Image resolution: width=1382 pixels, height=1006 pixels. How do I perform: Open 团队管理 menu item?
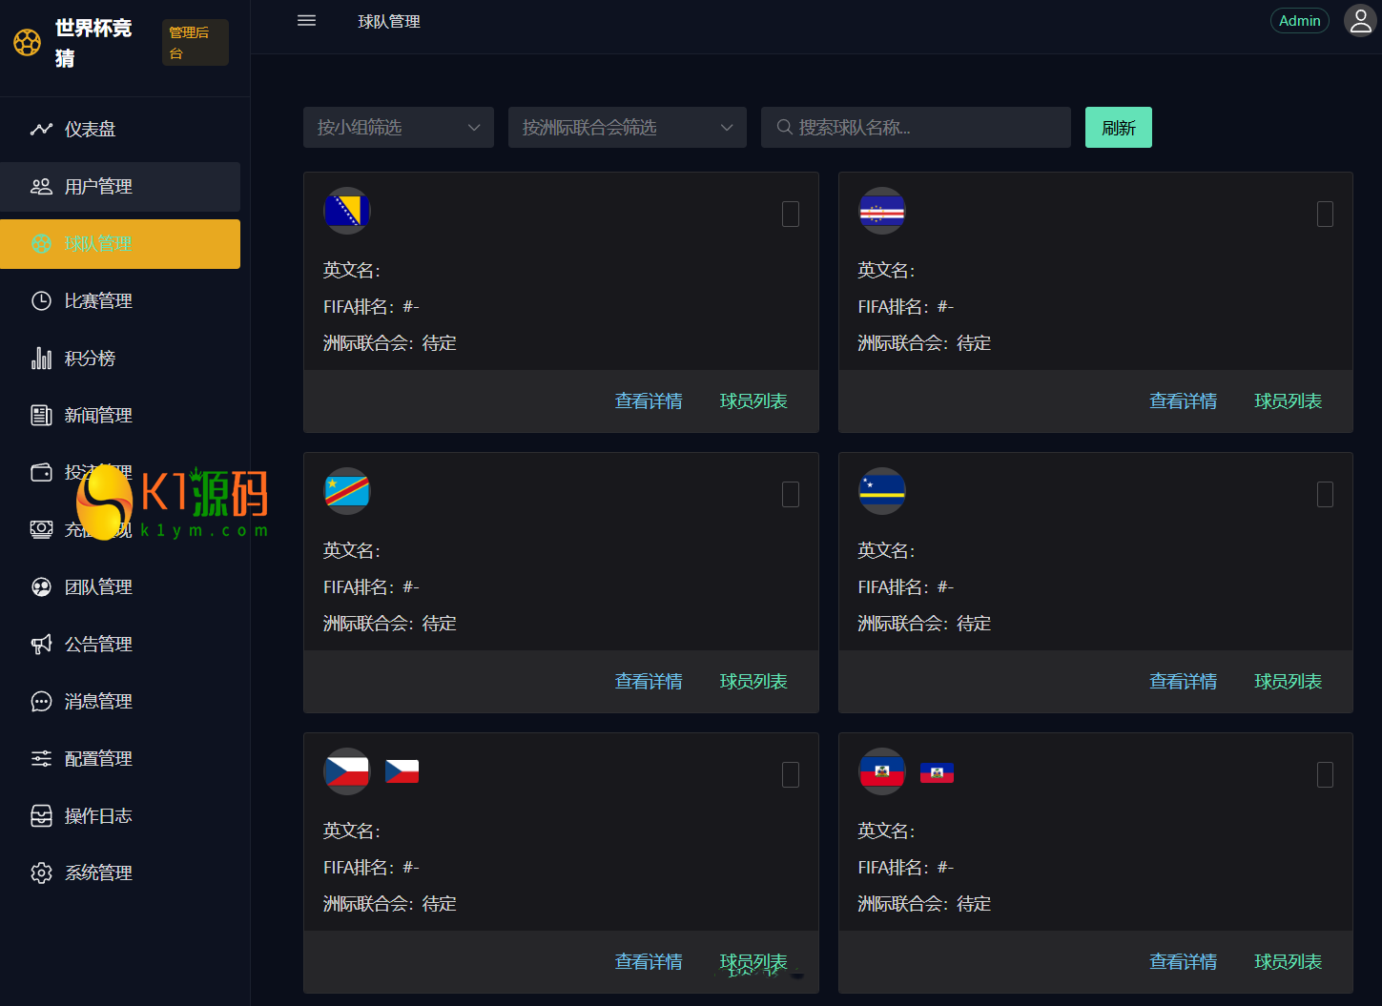[x=120, y=587]
